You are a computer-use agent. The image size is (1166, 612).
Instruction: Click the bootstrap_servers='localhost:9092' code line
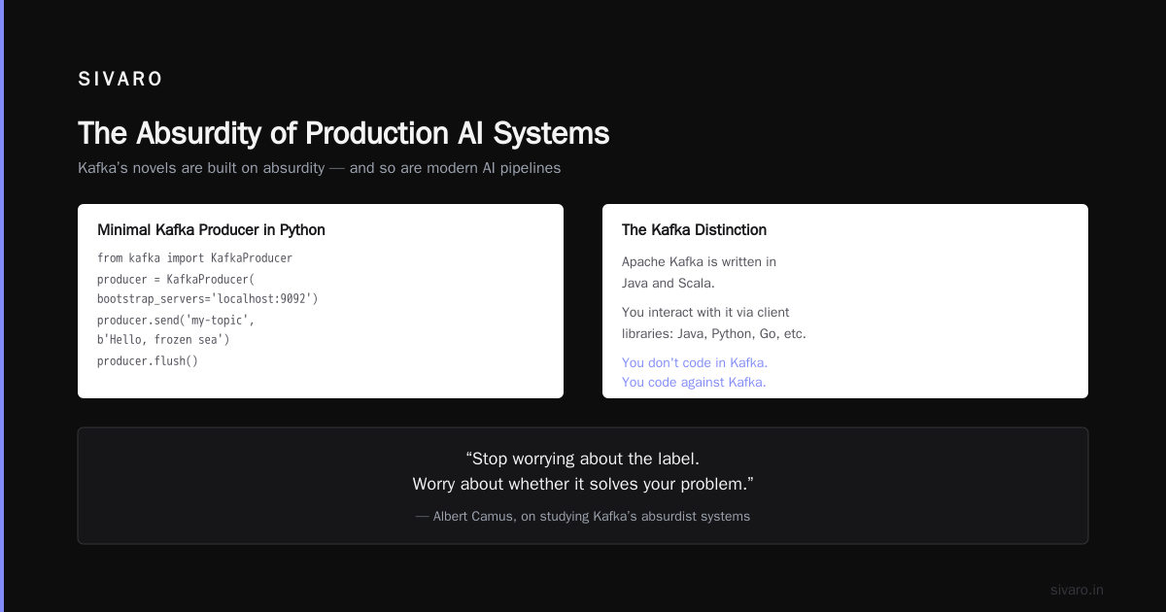point(208,299)
